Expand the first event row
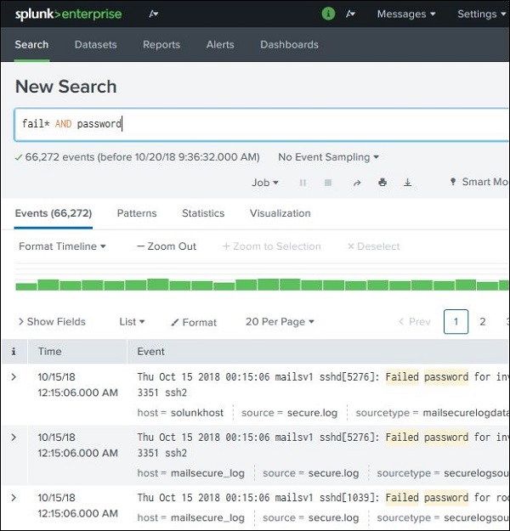Image resolution: width=510 pixels, height=531 pixels. click(14, 376)
